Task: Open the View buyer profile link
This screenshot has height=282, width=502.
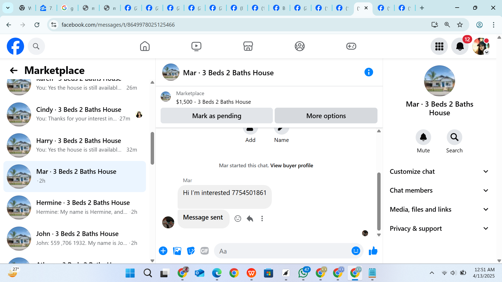Action: pos(292,165)
